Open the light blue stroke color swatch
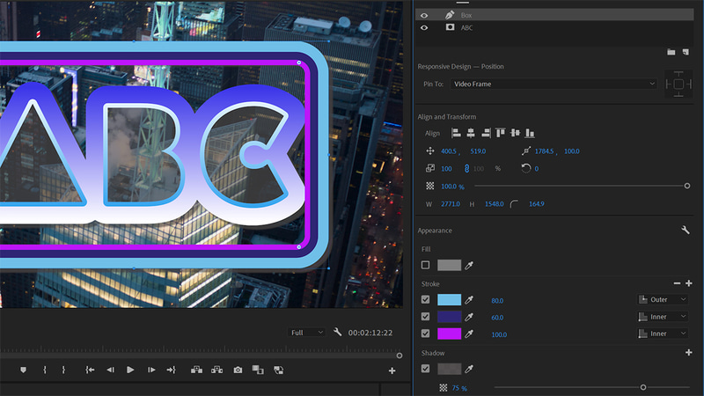704x396 pixels. (x=449, y=299)
